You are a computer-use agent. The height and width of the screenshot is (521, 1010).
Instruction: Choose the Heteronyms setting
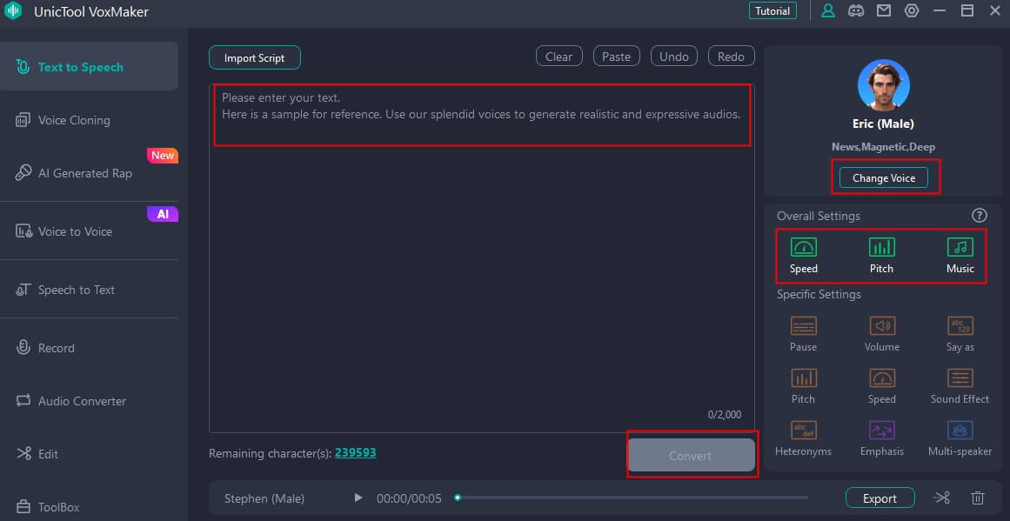point(803,438)
